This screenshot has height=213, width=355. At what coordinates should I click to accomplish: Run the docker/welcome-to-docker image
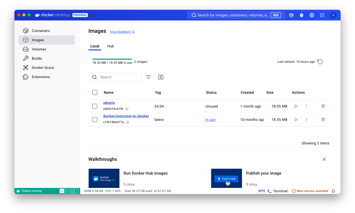coord(296,120)
